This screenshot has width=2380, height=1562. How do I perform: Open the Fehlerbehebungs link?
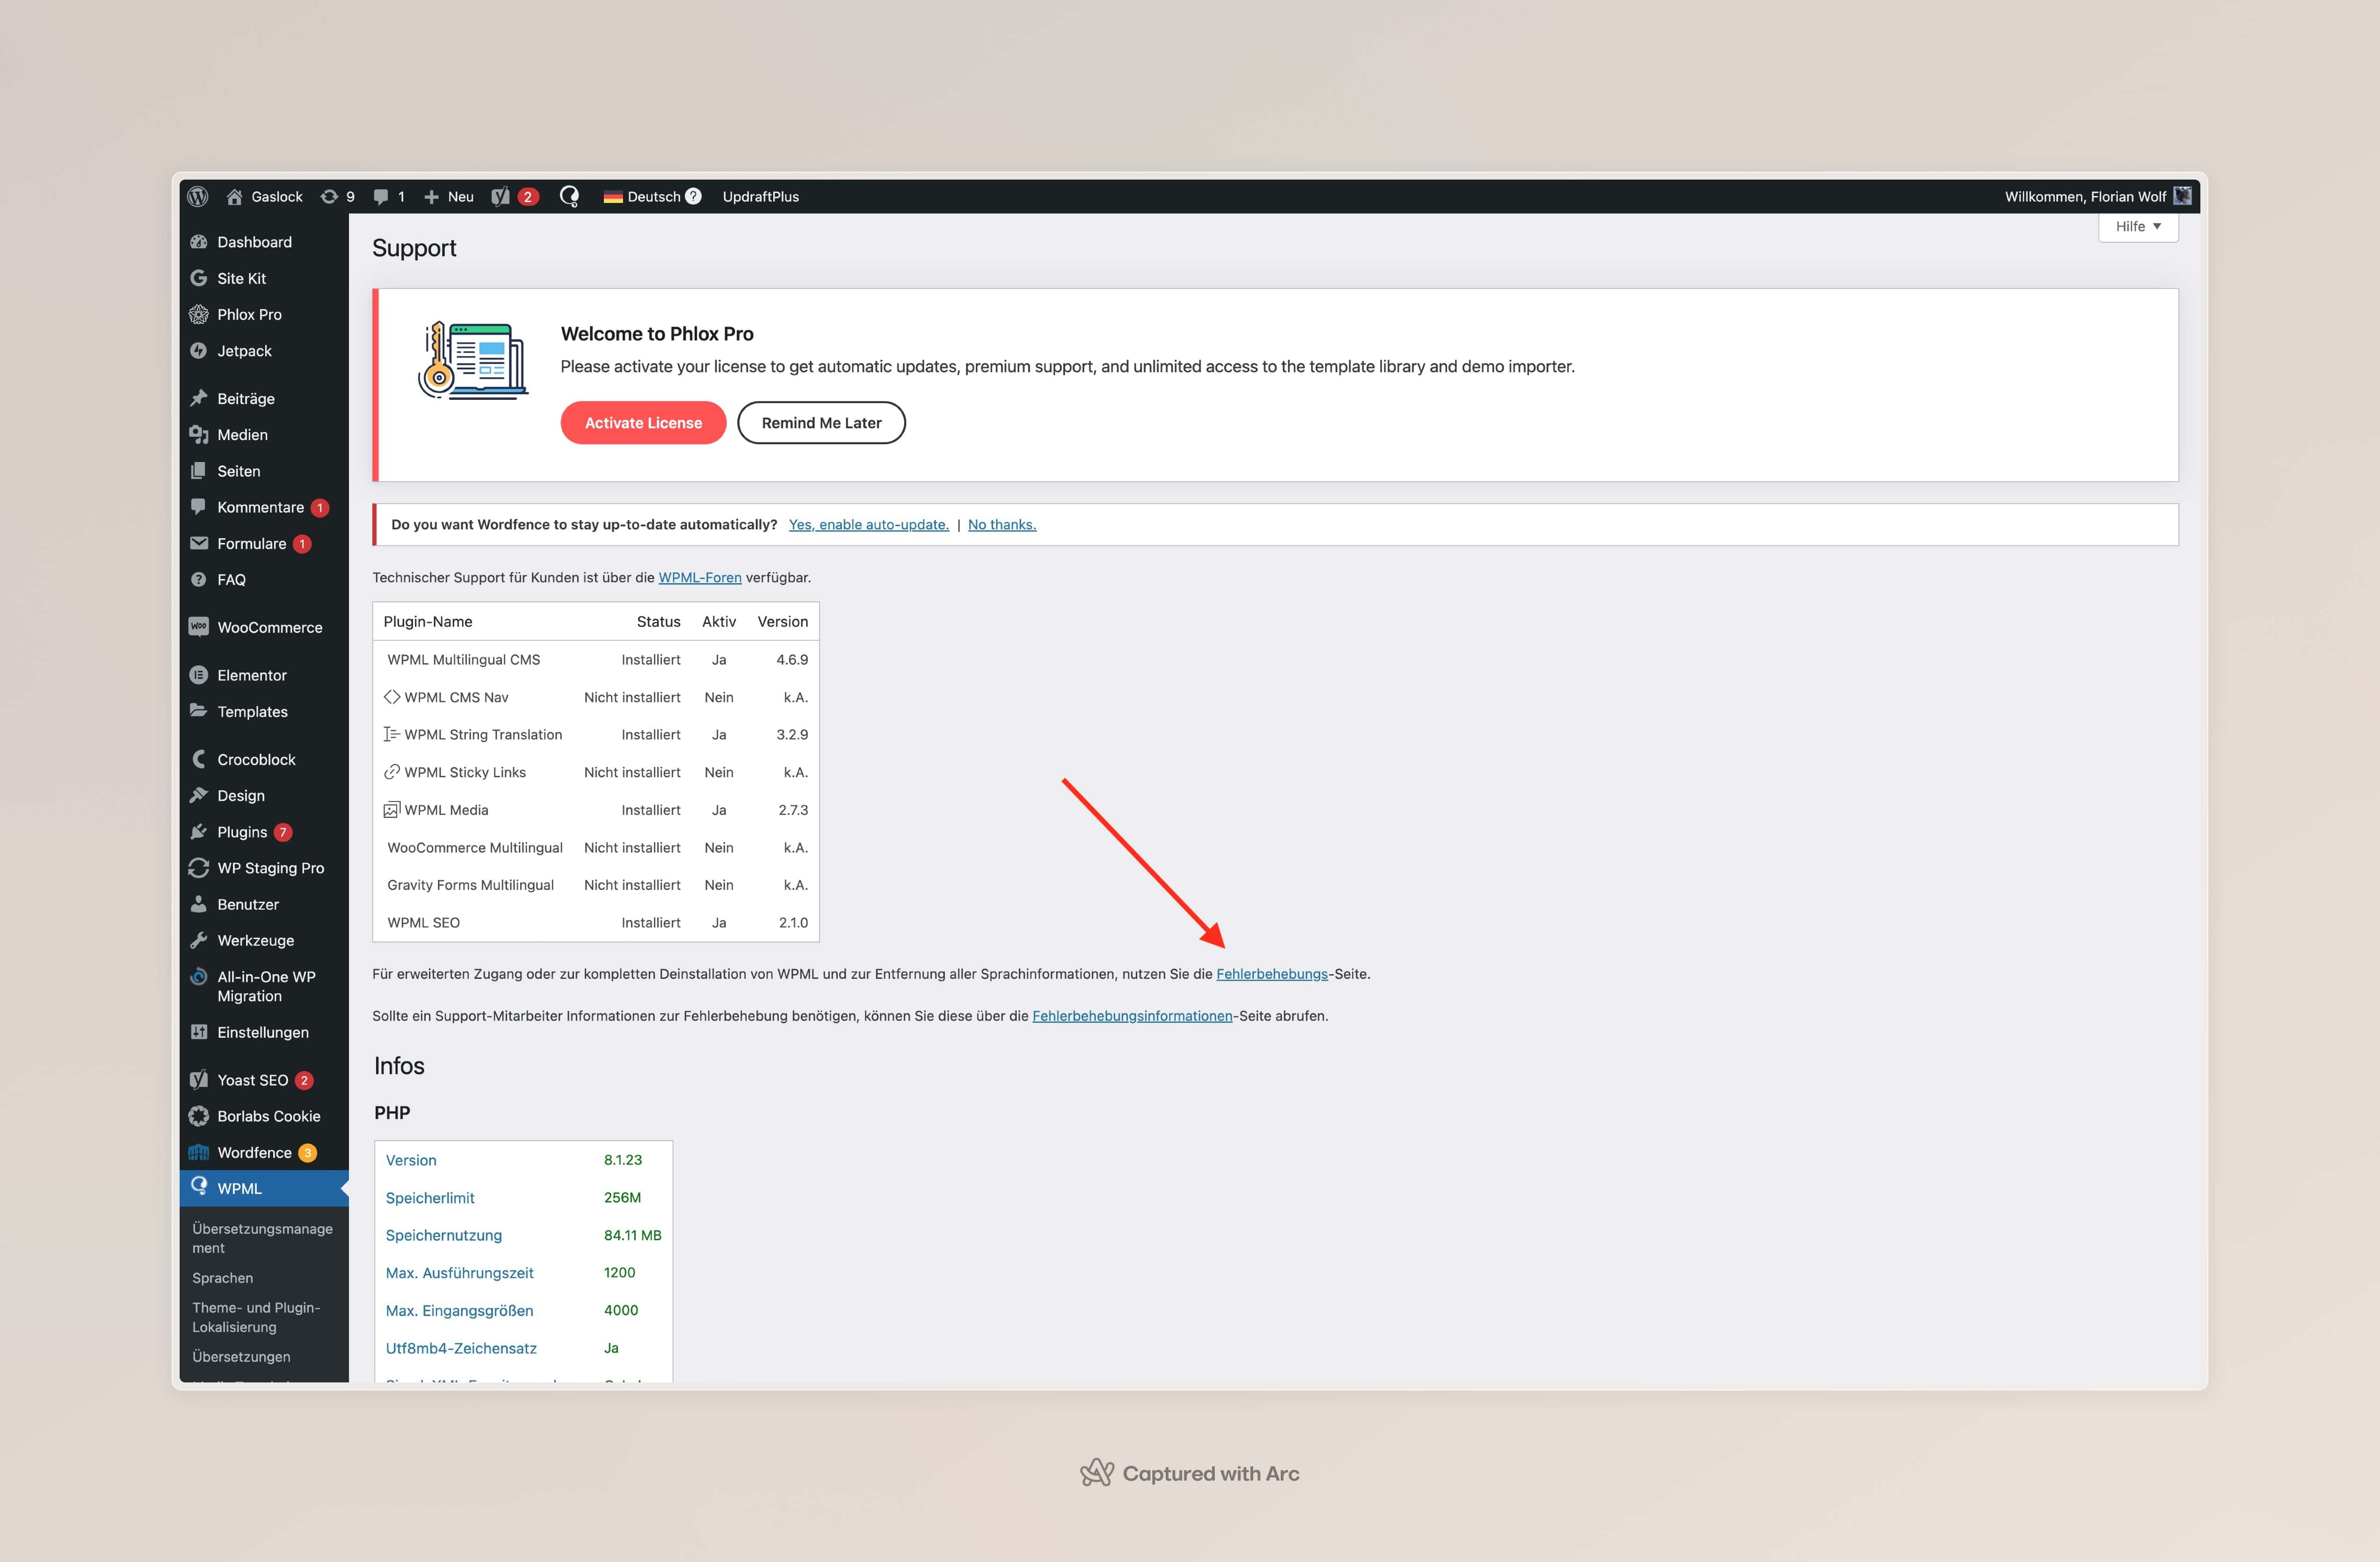click(x=1272, y=973)
